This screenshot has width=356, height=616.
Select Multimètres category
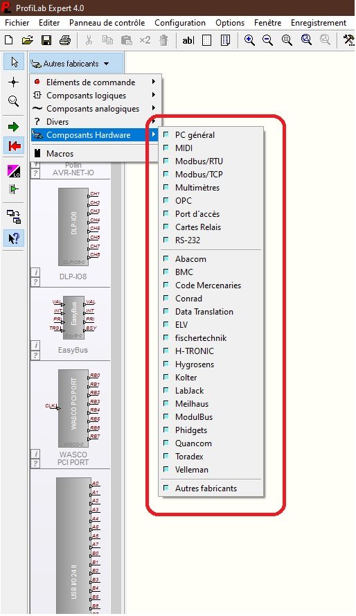coord(211,187)
